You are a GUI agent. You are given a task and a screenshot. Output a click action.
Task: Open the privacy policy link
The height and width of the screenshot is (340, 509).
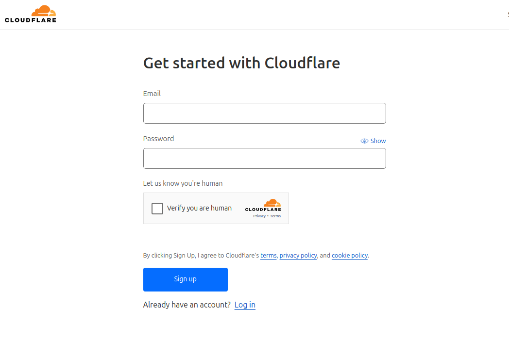(298, 256)
